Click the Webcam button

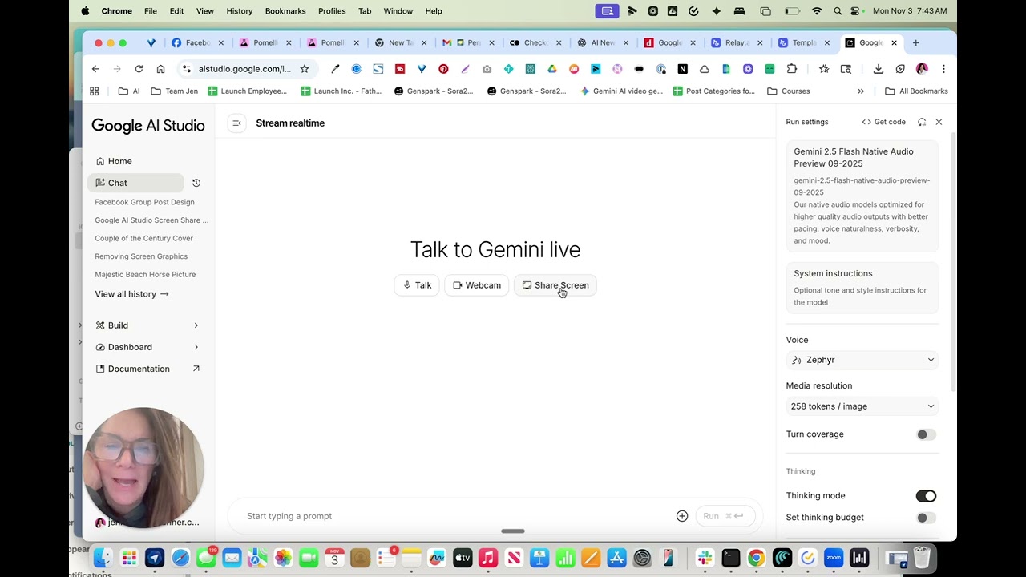[x=476, y=285]
